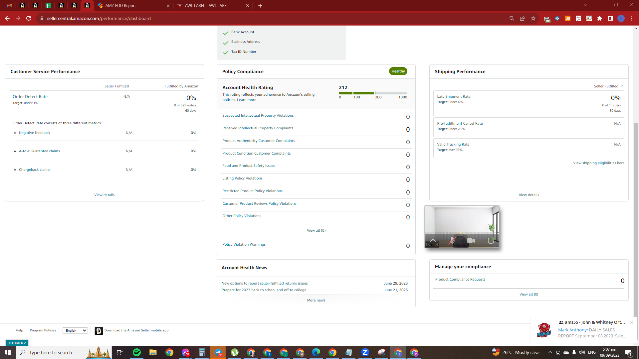639x359 pixels.
Task: Toggle the Chrome side panel
Action: (x=610, y=18)
